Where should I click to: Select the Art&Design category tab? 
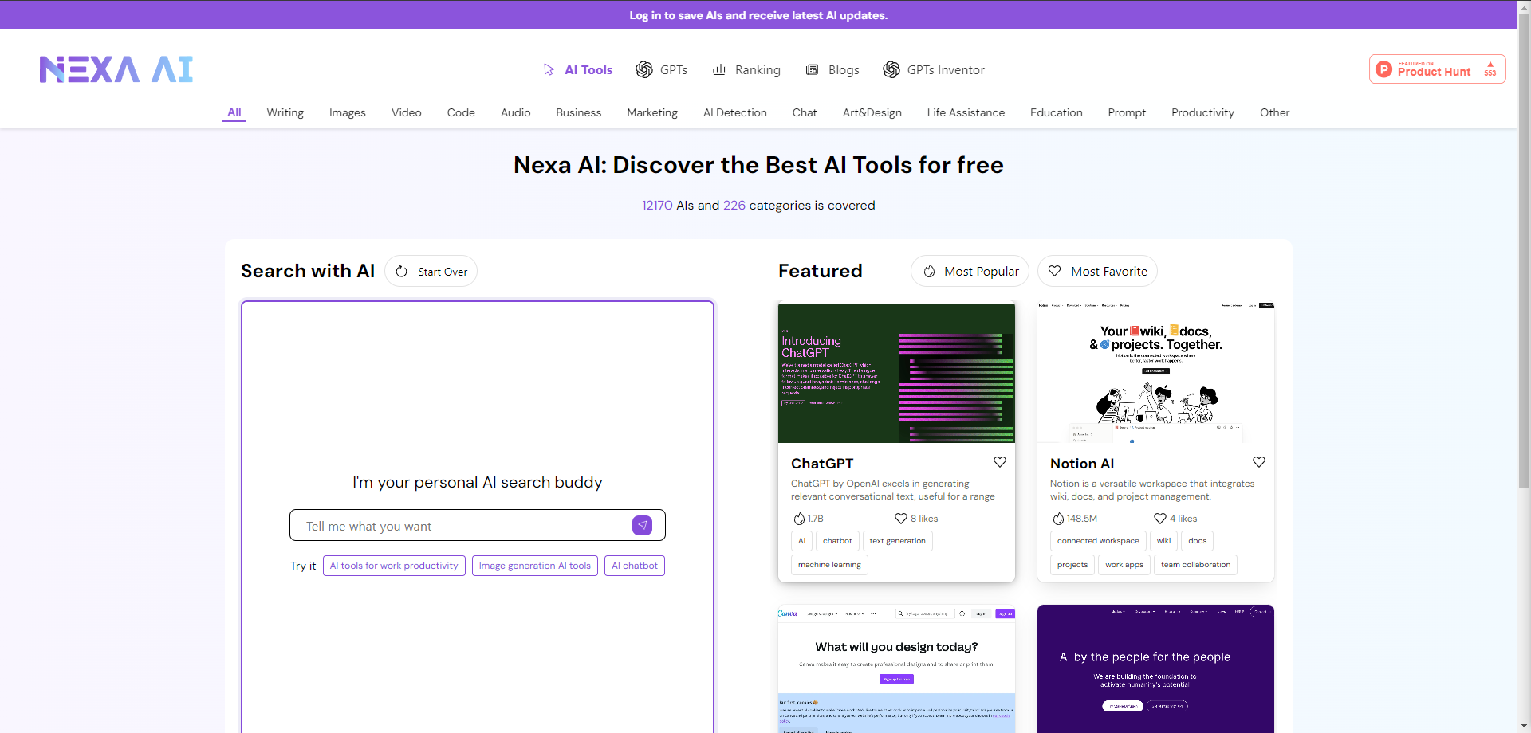(872, 112)
